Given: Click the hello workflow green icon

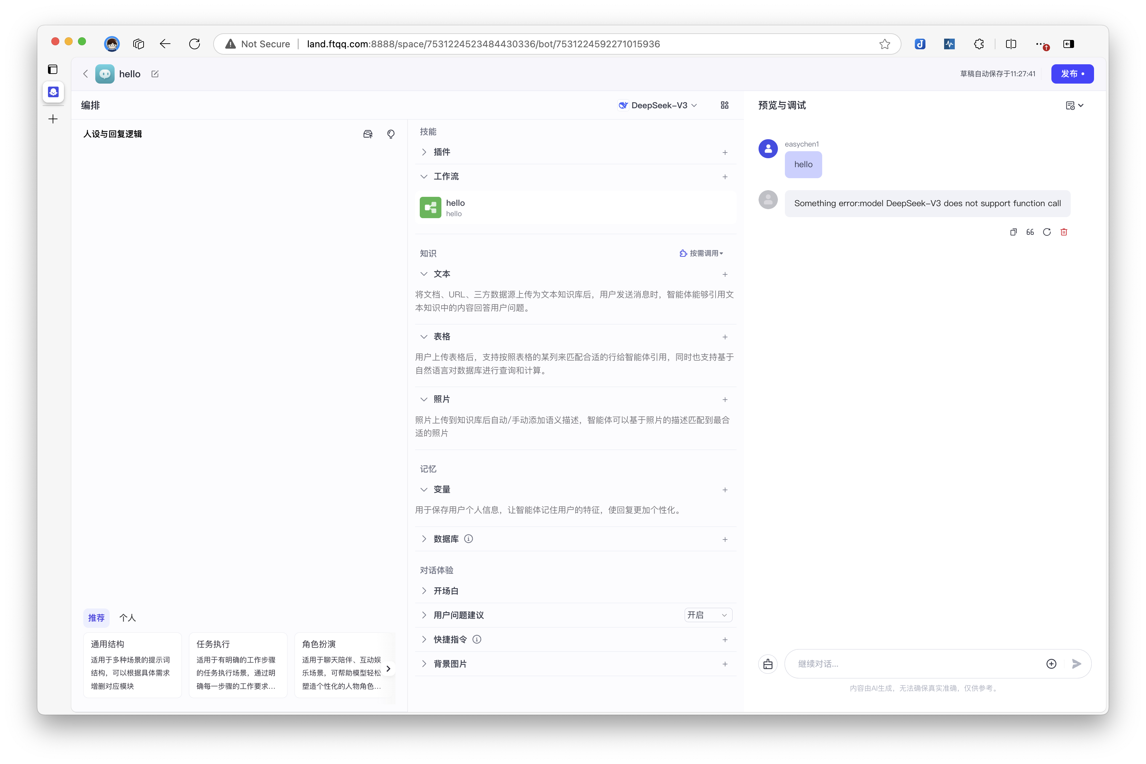Looking at the screenshot, I should point(430,207).
